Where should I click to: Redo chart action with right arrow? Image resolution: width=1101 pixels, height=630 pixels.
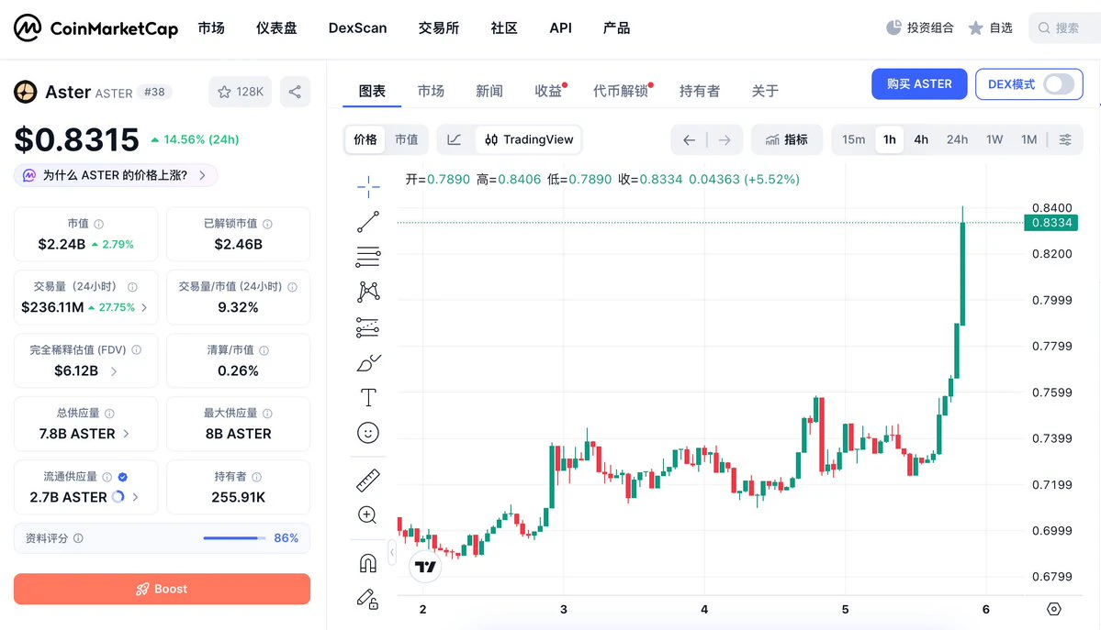click(x=725, y=140)
